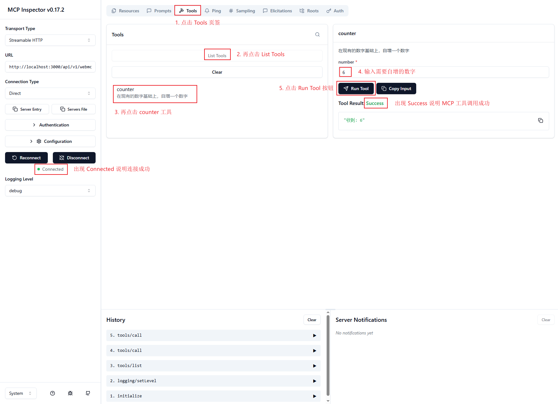Open the Sampling tab
The width and height of the screenshot is (558, 404).
(242, 11)
